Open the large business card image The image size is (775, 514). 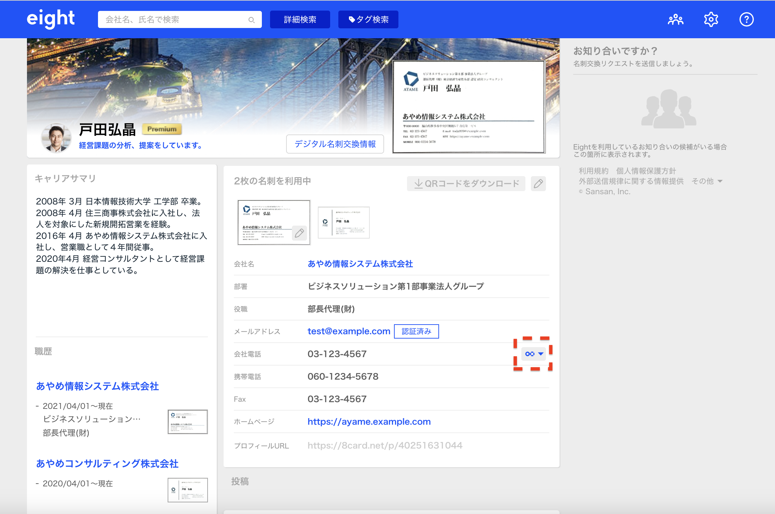tap(468, 106)
